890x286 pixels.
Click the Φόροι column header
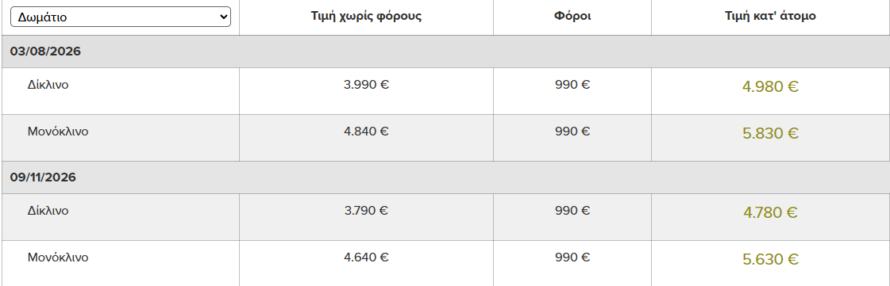(x=572, y=16)
